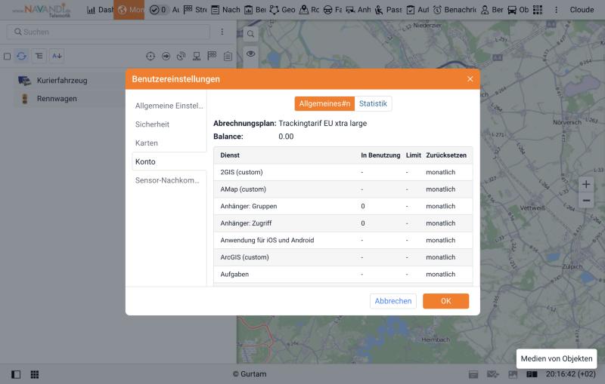Viewport: 605px width, 384px height.
Task: Click the clock showing 20:16:42 (+02)
Action: 571,373
